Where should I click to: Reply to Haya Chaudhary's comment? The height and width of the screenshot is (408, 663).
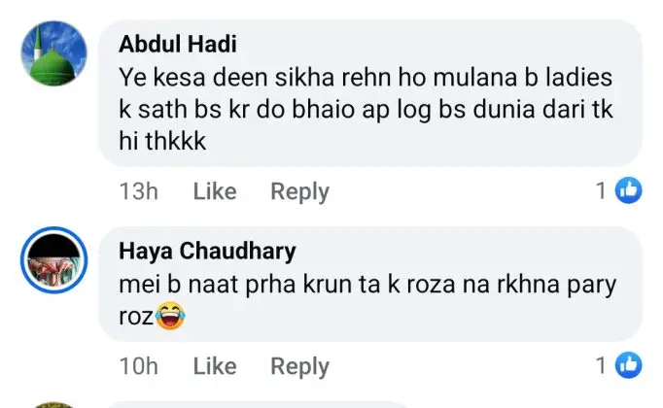299,366
